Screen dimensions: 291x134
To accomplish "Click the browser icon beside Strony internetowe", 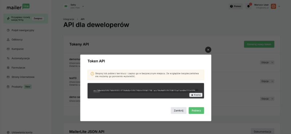I will pos(8,77).
